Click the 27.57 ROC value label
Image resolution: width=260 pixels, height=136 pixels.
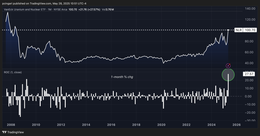(x=249, y=74)
